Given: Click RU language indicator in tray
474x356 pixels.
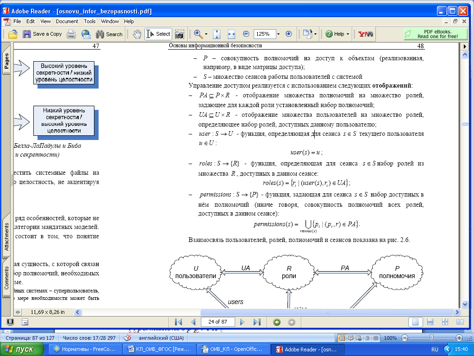Looking at the screenshot, I should pyautogui.click(x=435, y=350).
